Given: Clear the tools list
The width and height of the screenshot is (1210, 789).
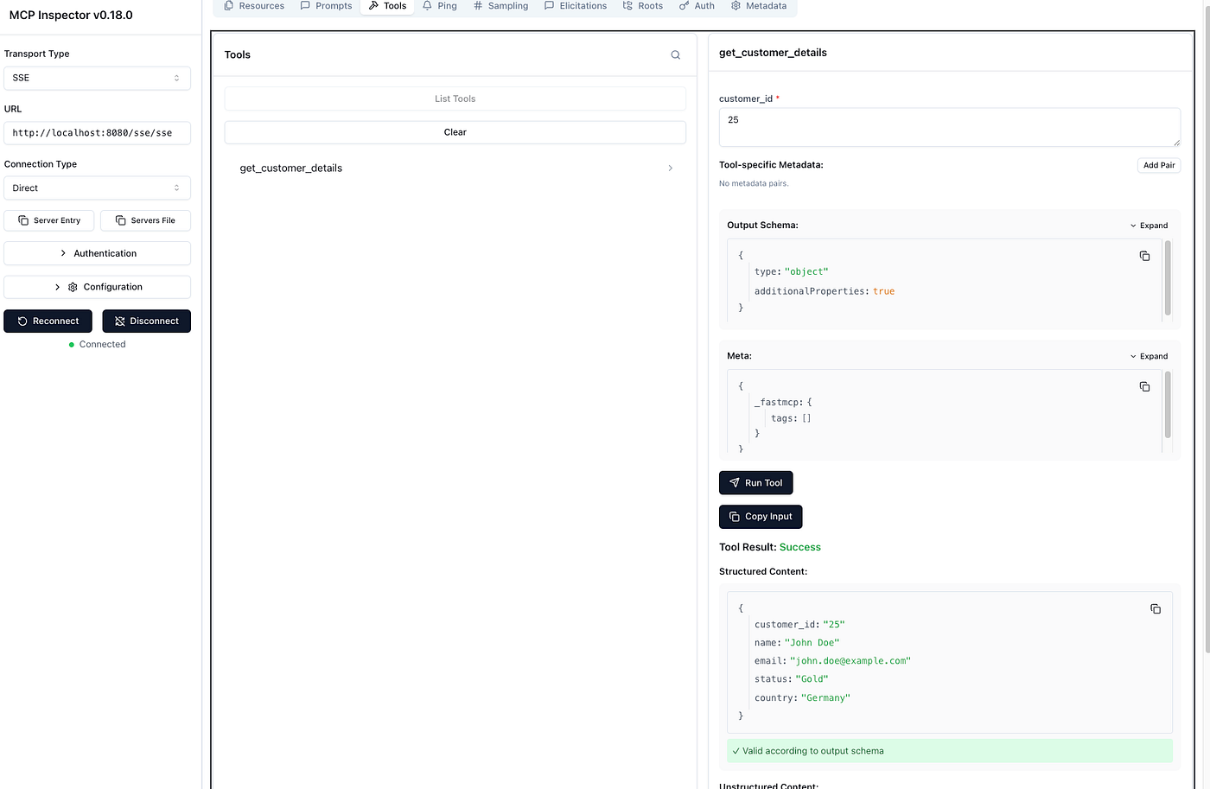Looking at the screenshot, I should coord(455,132).
